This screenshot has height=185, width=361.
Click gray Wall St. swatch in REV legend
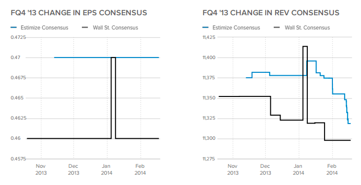pos(277,28)
